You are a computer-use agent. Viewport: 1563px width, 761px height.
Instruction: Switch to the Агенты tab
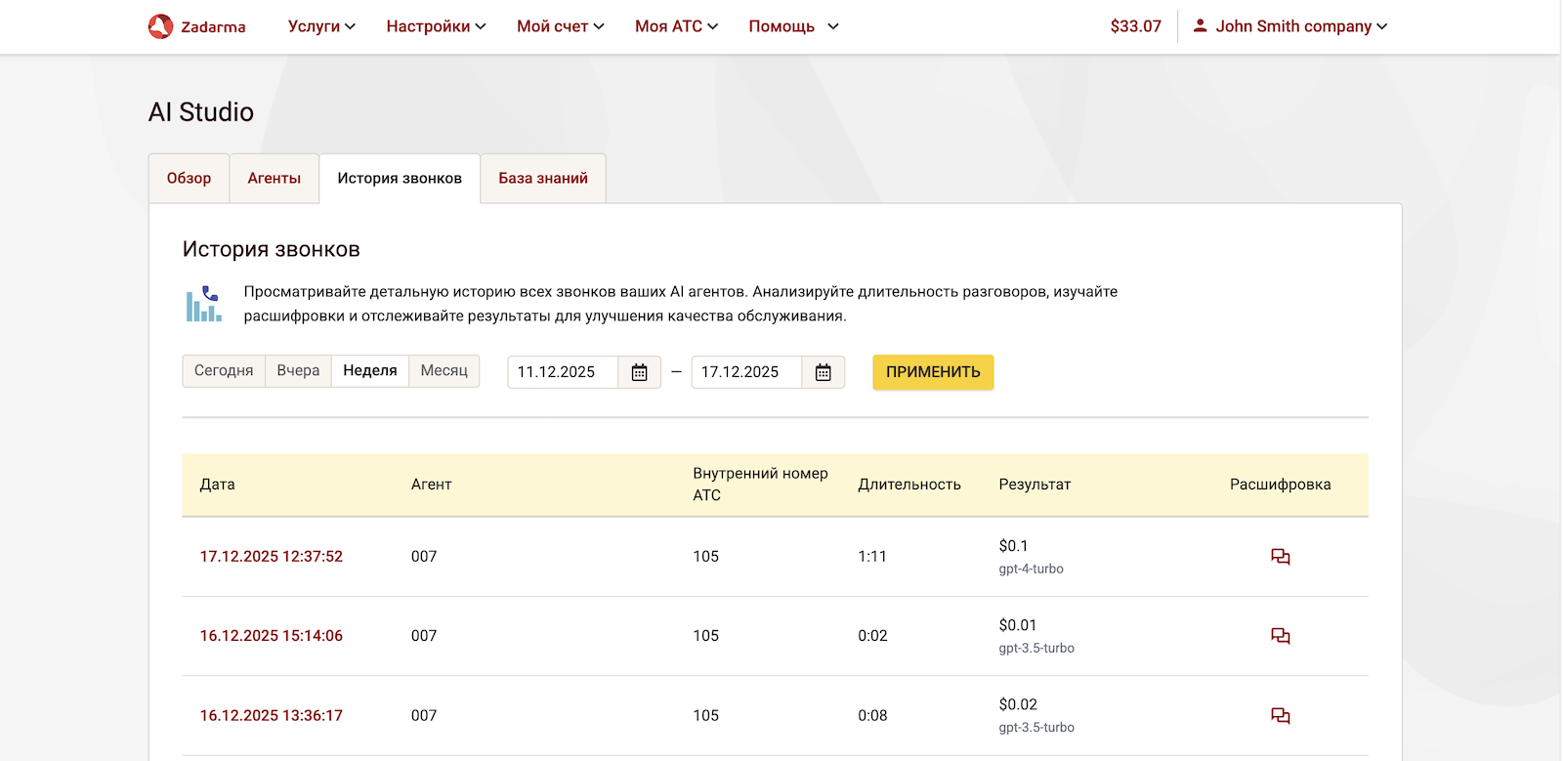pos(274,179)
